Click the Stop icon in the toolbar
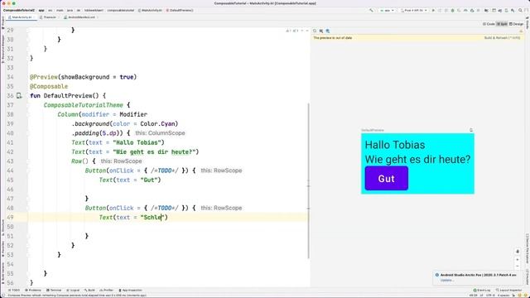 click(x=479, y=11)
